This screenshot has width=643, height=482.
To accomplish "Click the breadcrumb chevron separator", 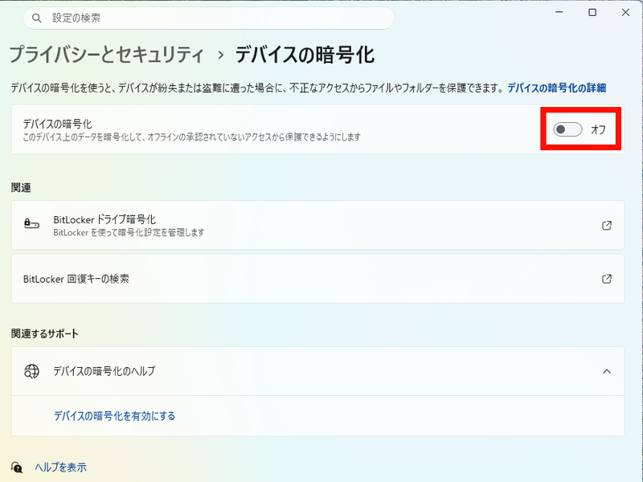I will pyautogui.click(x=220, y=55).
